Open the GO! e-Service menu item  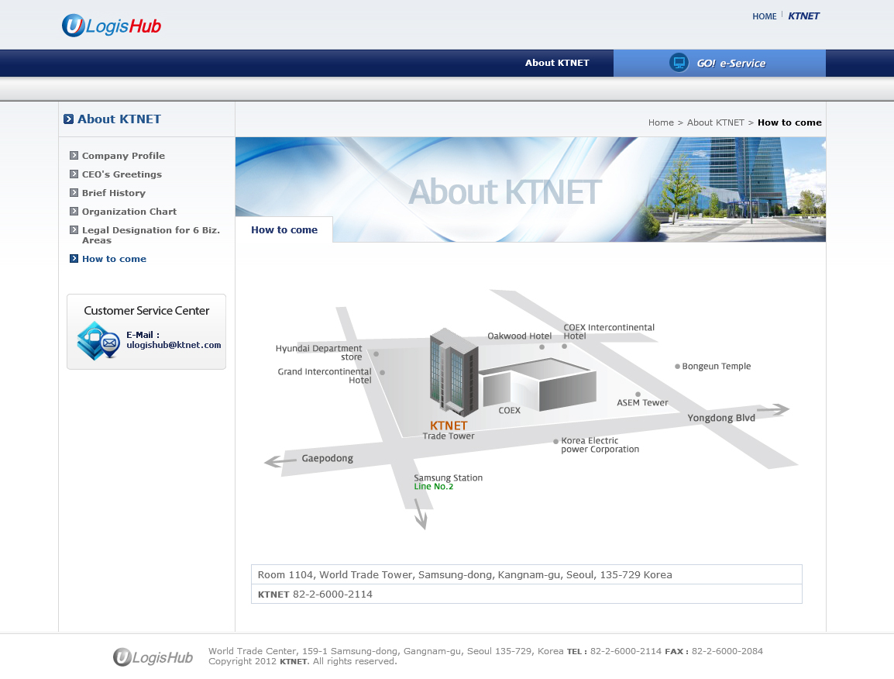coord(731,64)
